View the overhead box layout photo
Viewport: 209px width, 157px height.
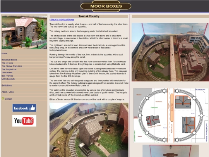[x=170, y=52]
